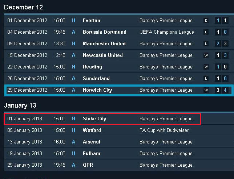The width and height of the screenshot is (234, 179).
Task: Click the L result badge for Borussia Dortmund
Action: (x=206, y=32)
